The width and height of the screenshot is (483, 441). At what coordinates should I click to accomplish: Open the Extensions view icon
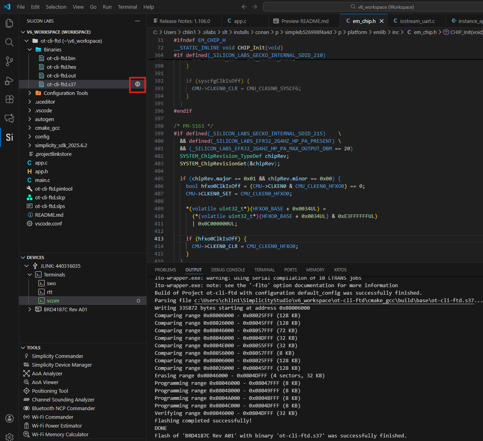[9, 99]
